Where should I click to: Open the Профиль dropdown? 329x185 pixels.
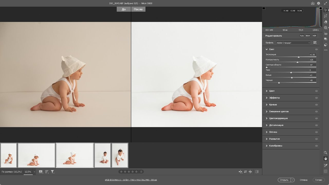pos(293,43)
